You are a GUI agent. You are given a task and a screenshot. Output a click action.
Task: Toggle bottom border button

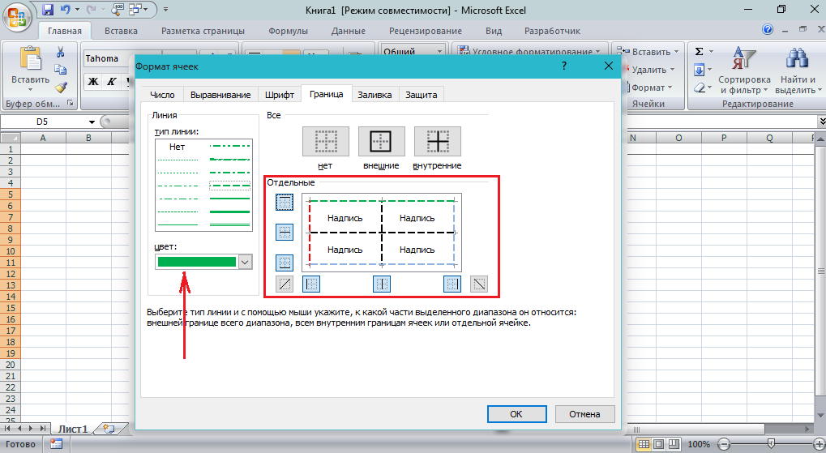click(285, 263)
